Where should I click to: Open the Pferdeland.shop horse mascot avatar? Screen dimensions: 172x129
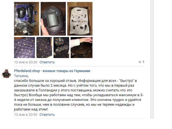pyautogui.click(x=6, y=74)
